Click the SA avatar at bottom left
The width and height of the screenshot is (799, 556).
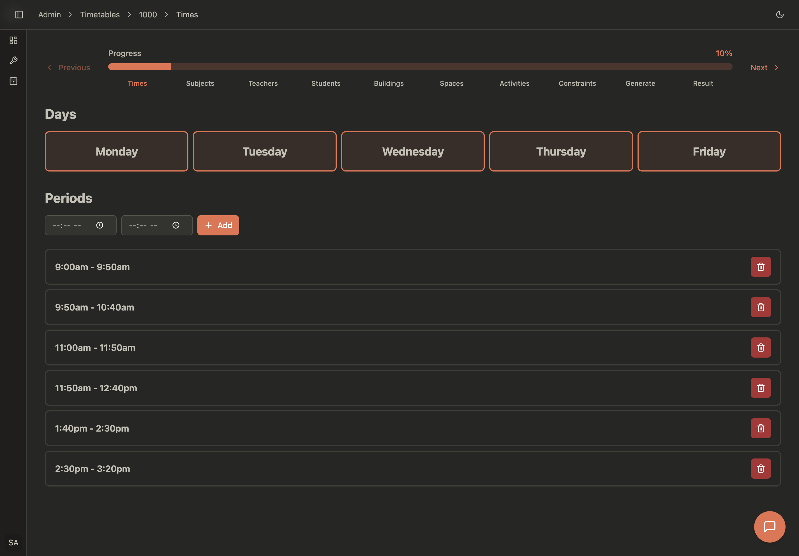13,543
